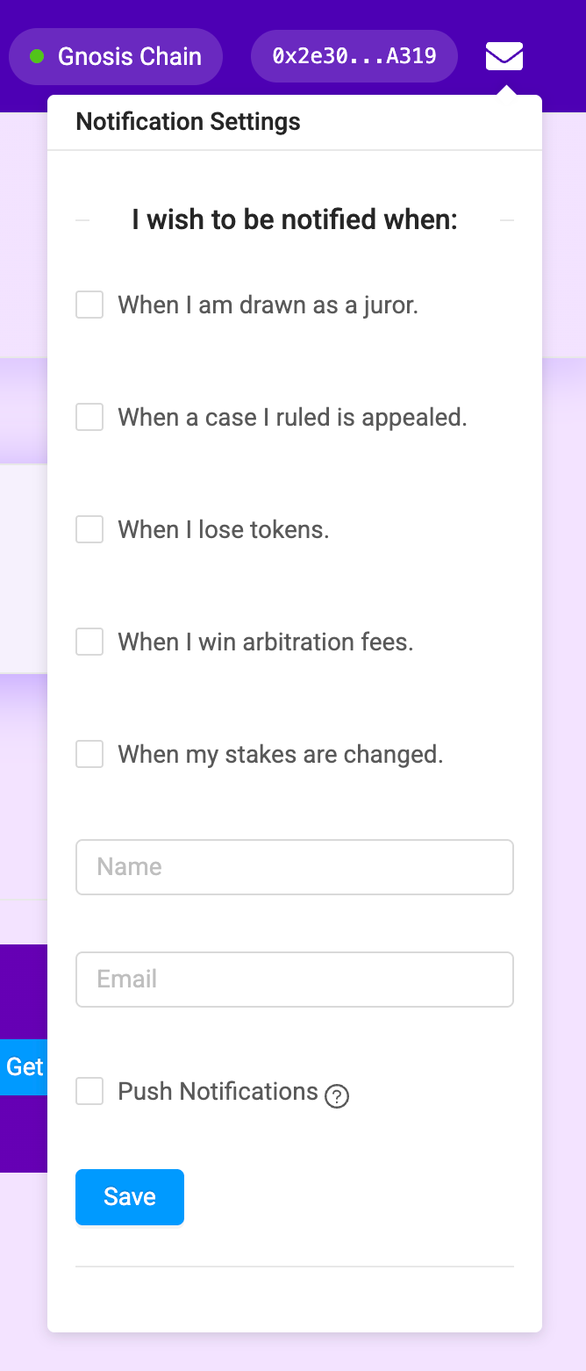Click the 'Push Notifications' label text
Viewport: 586px width, 1371px height.
point(218,1092)
